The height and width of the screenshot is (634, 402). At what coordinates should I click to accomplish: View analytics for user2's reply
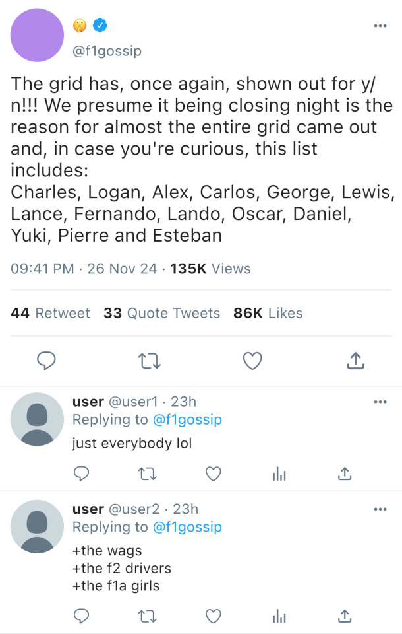[x=279, y=616]
